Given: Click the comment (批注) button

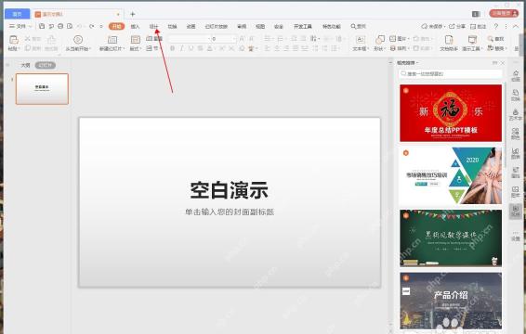Looking at the screenshot, I should pos(478,26).
